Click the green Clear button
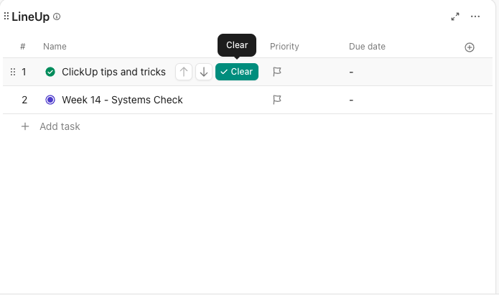This screenshot has width=499, height=295. 237,72
